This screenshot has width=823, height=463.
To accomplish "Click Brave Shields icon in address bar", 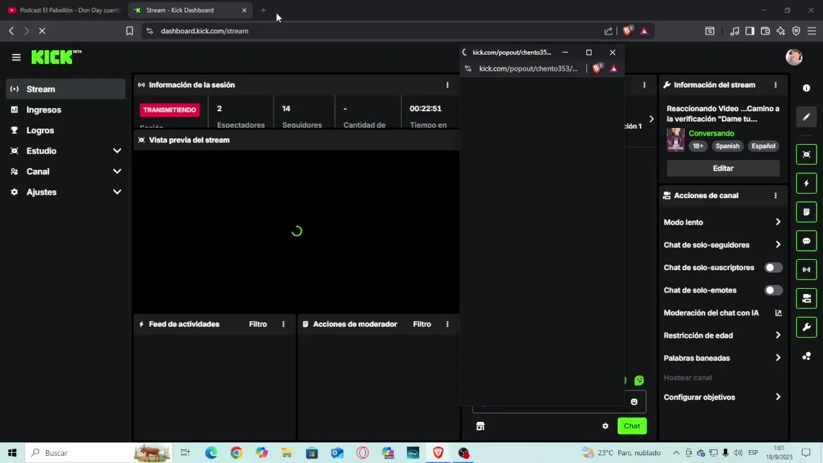I will click(x=628, y=31).
